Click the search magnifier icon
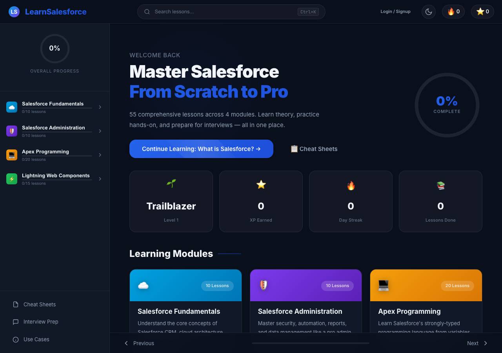 pyautogui.click(x=147, y=12)
